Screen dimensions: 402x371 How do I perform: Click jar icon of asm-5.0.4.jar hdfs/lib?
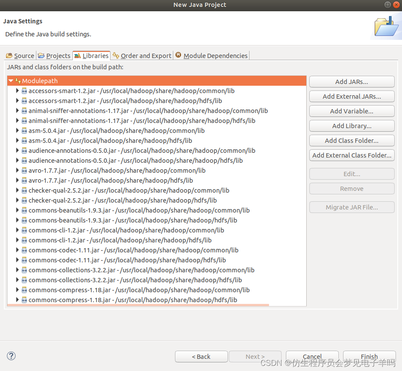tap(24, 141)
